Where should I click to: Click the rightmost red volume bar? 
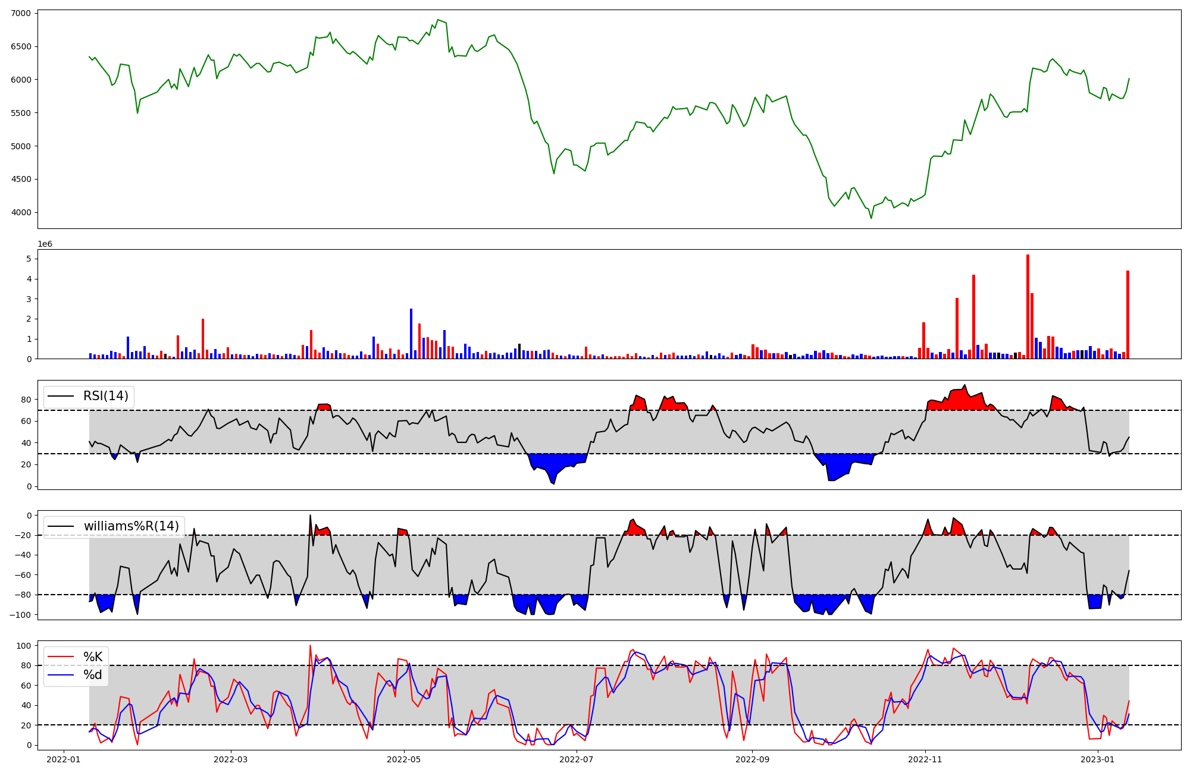point(1128,314)
